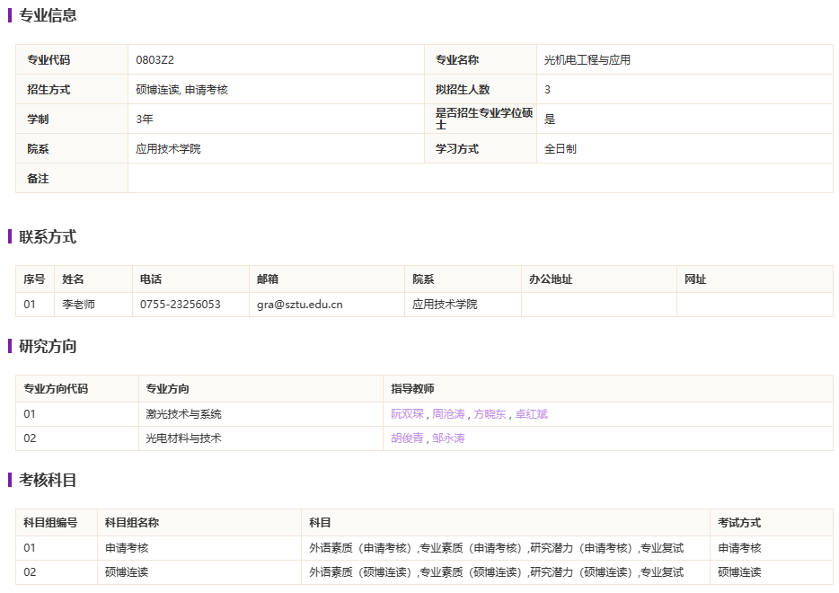Click the 联系方式 section heading

point(48,237)
